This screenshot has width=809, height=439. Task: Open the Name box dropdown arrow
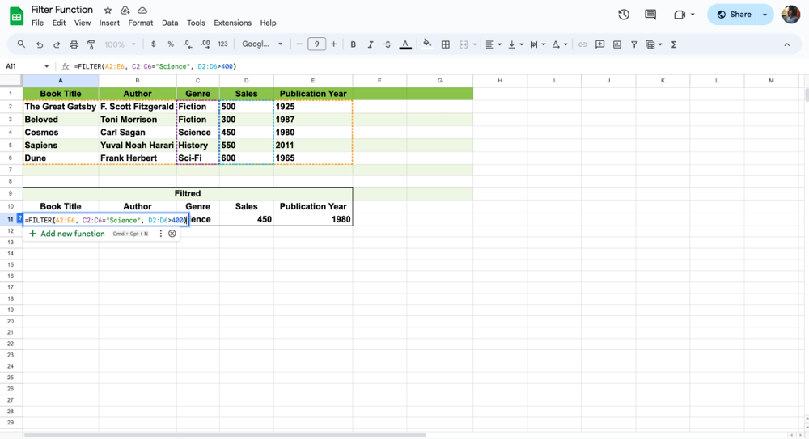pos(46,66)
